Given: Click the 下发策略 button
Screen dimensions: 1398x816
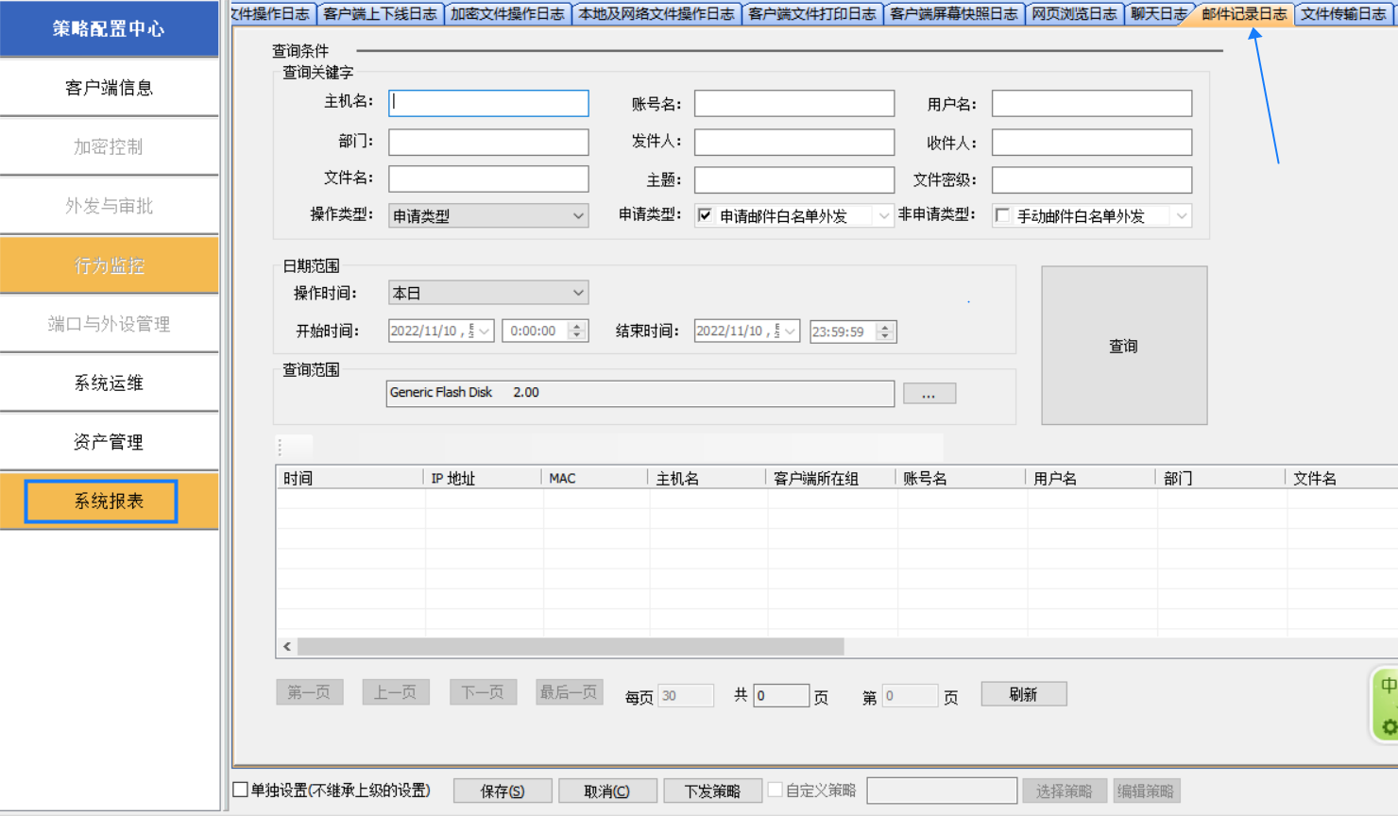Looking at the screenshot, I should (712, 790).
